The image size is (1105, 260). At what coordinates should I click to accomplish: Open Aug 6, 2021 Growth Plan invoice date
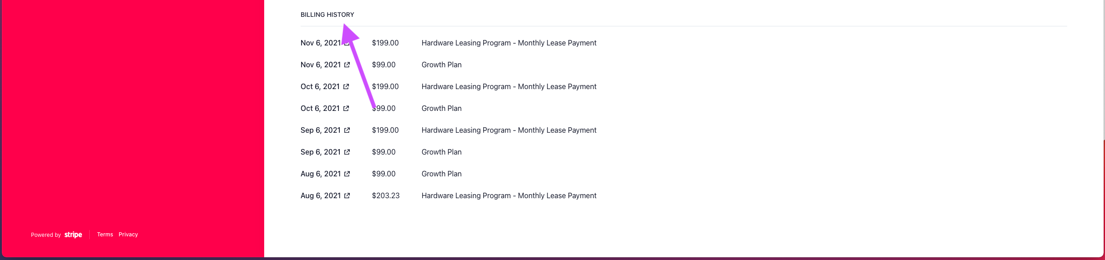(x=321, y=174)
